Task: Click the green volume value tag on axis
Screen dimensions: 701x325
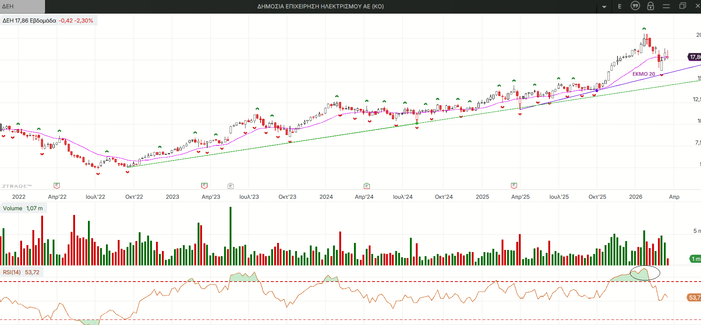Action: (695, 259)
